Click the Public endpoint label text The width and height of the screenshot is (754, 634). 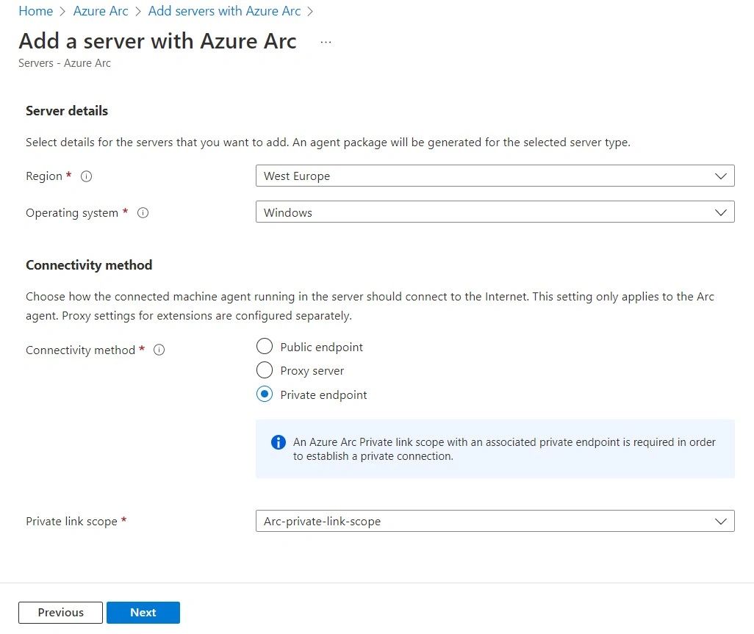pos(321,347)
